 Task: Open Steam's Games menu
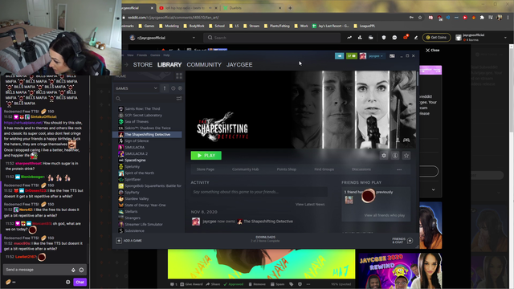coord(155,55)
